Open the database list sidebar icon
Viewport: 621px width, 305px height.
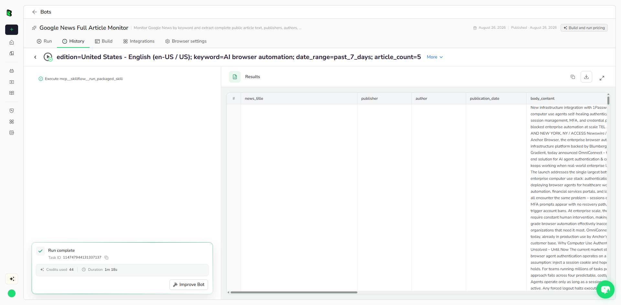click(12, 133)
